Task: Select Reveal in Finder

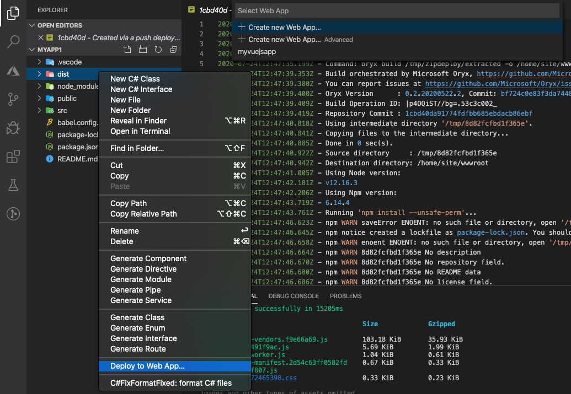Action: pyautogui.click(x=175, y=121)
